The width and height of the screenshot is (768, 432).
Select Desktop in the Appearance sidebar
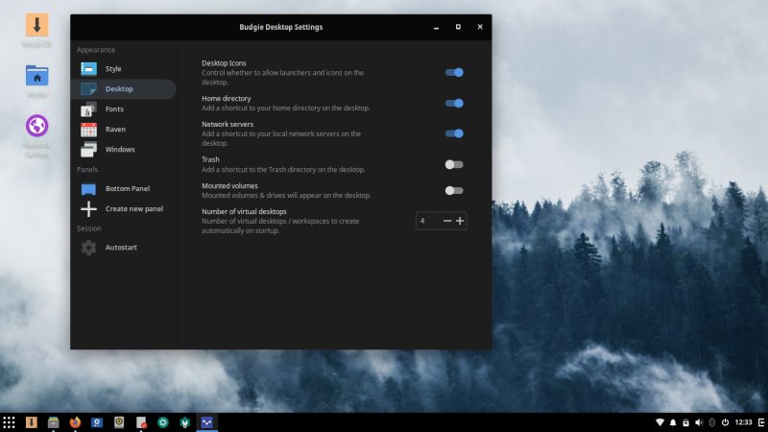pyautogui.click(x=123, y=88)
